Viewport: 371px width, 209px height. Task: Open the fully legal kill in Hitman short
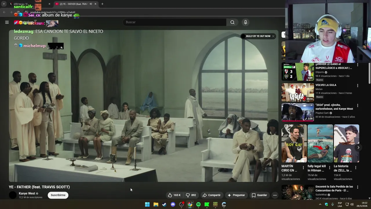coord(320,143)
